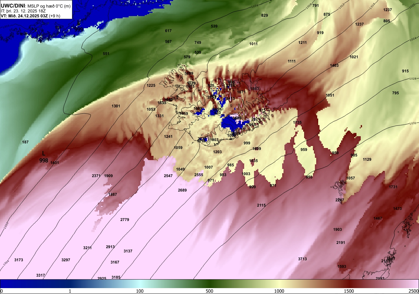Viewport: 419px width, 294px height.
Task: Click the map value 1735
Action: 297,122
